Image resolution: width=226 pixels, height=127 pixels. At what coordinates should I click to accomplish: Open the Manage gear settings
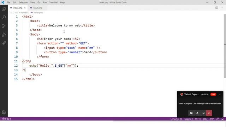(4, 112)
